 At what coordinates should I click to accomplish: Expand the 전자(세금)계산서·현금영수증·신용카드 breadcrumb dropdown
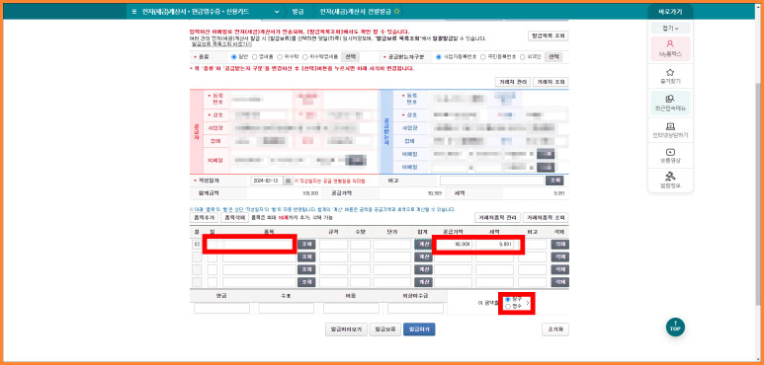coord(278,11)
